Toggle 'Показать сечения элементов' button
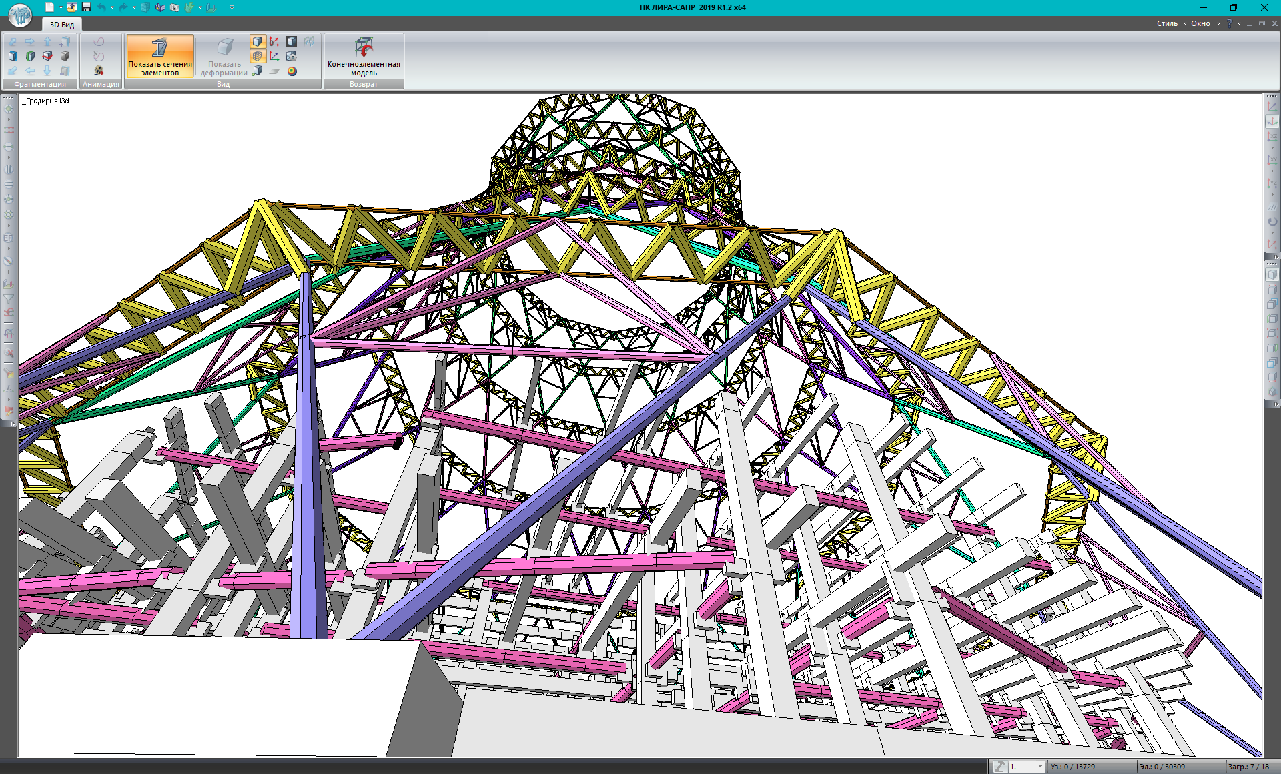 [160, 56]
